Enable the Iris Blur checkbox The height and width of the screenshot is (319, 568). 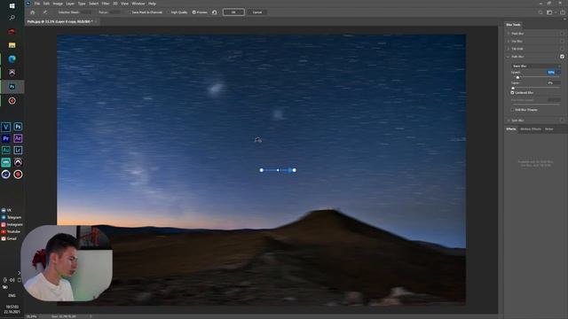tap(562, 42)
